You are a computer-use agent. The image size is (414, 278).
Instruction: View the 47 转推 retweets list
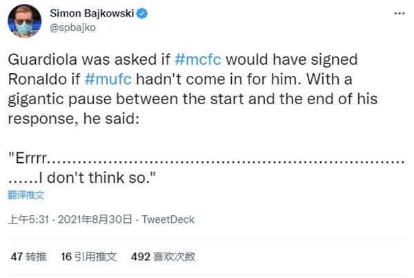click(x=29, y=257)
